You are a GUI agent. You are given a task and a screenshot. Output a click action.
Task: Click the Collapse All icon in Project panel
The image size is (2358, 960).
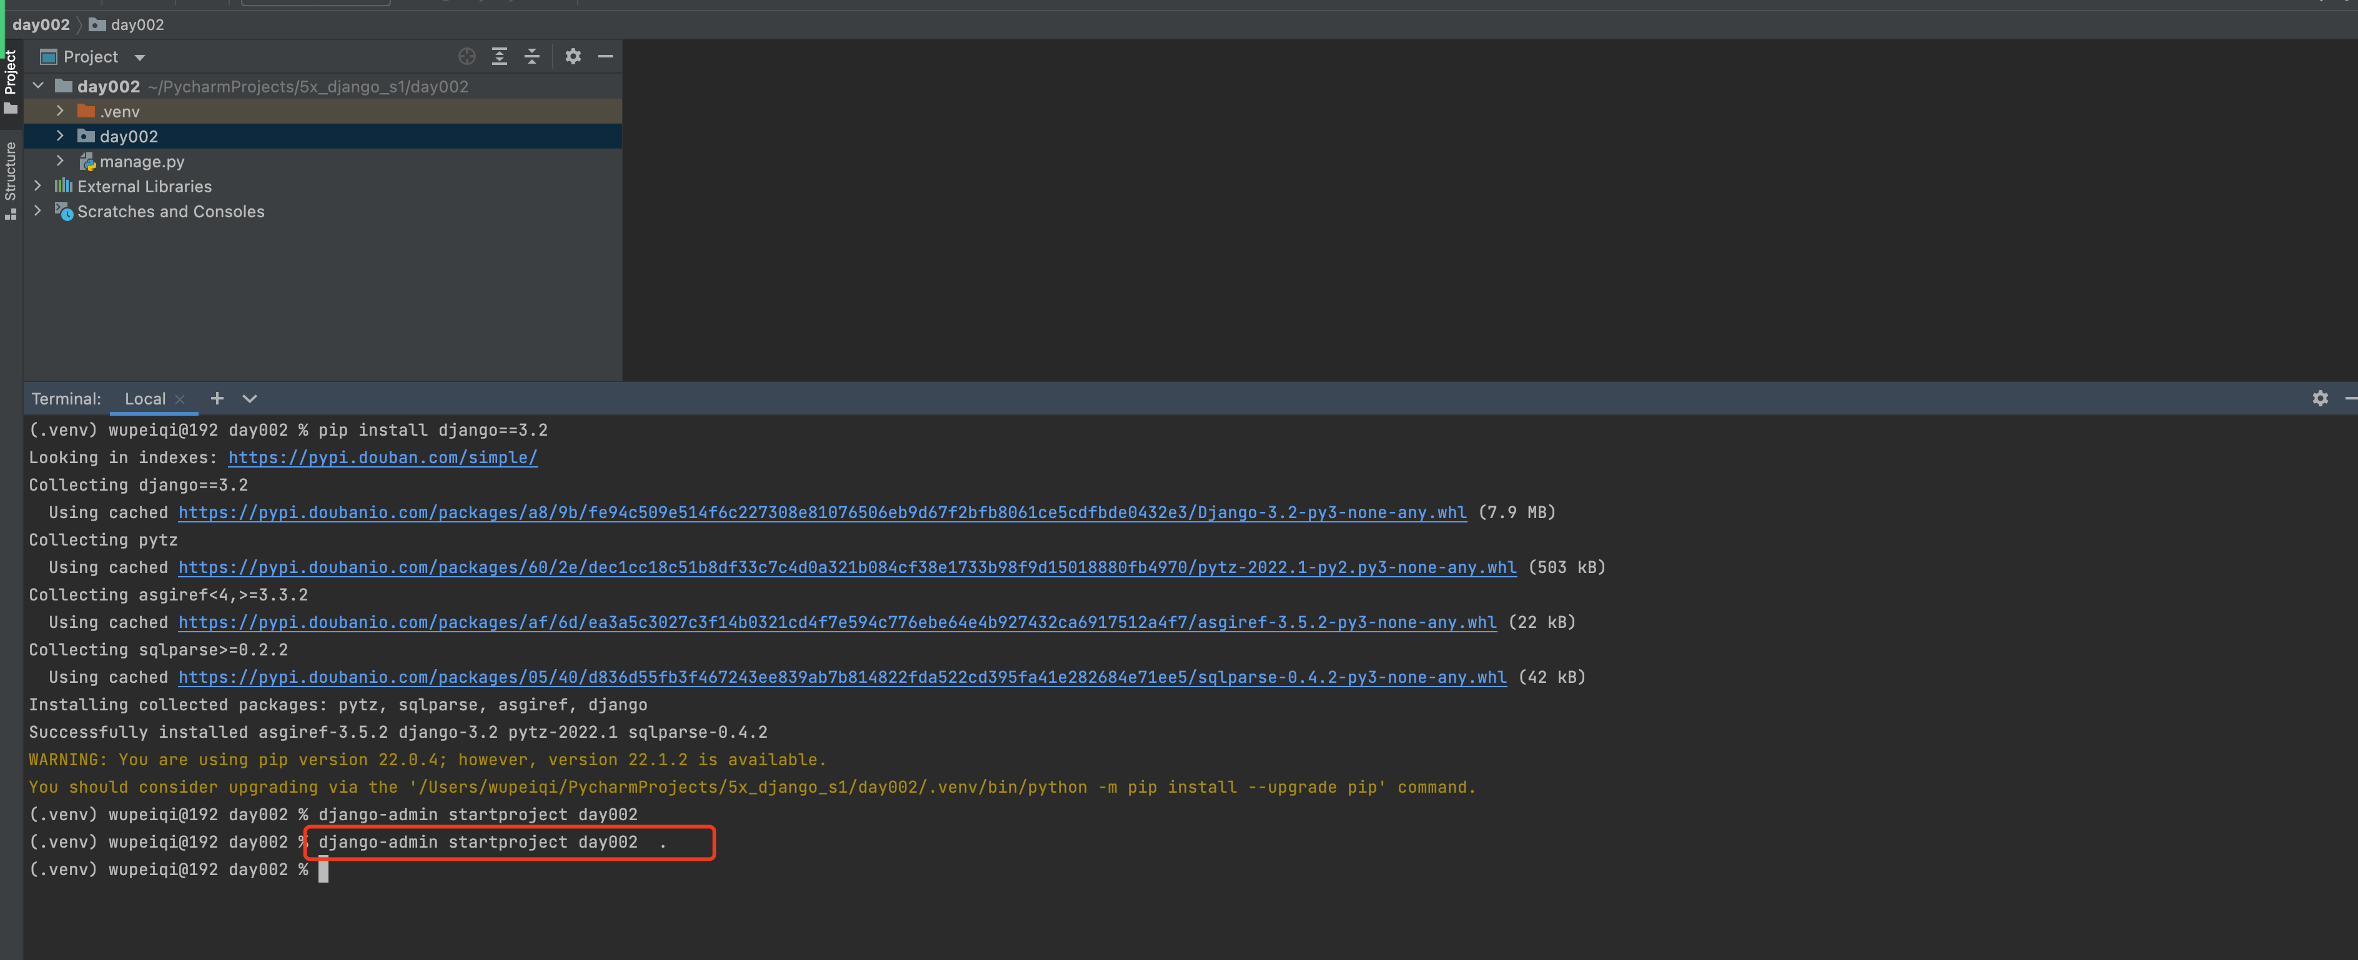[x=532, y=57]
